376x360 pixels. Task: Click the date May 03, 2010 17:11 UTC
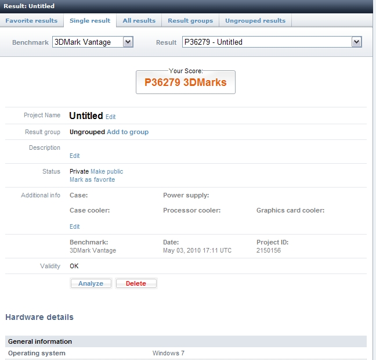tap(197, 250)
